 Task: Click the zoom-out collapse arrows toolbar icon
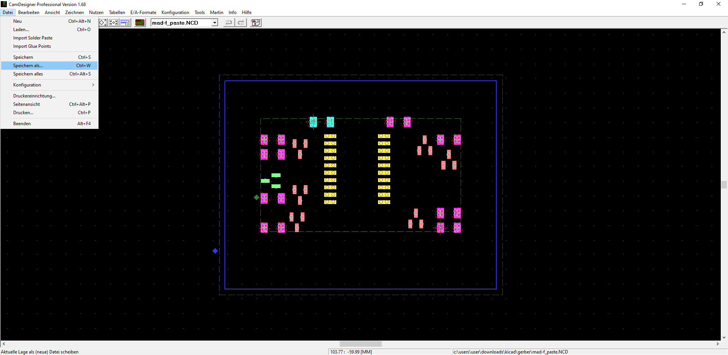(113, 23)
